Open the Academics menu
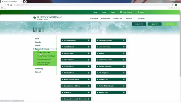Viewport: 181px width, 102px height. [x=94, y=19]
